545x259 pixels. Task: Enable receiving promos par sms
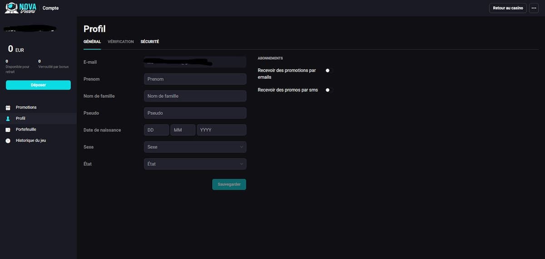(329, 90)
